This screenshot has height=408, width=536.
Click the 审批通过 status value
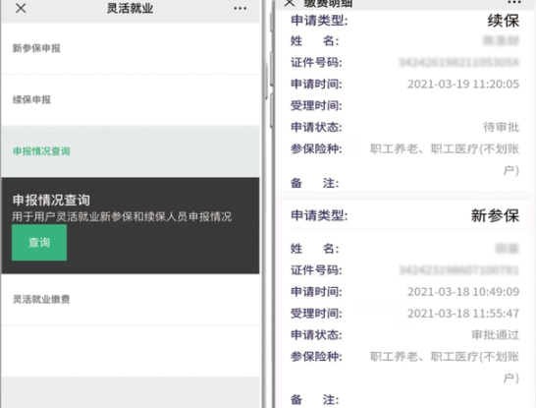[x=496, y=334]
